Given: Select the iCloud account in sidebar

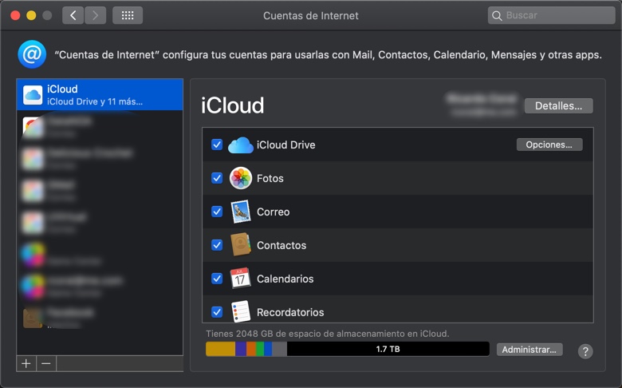Looking at the screenshot, I should [100, 94].
